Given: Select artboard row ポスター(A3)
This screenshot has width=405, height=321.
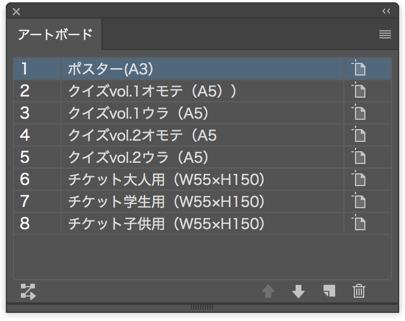Looking at the screenshot, I should [x=202, y=69].
